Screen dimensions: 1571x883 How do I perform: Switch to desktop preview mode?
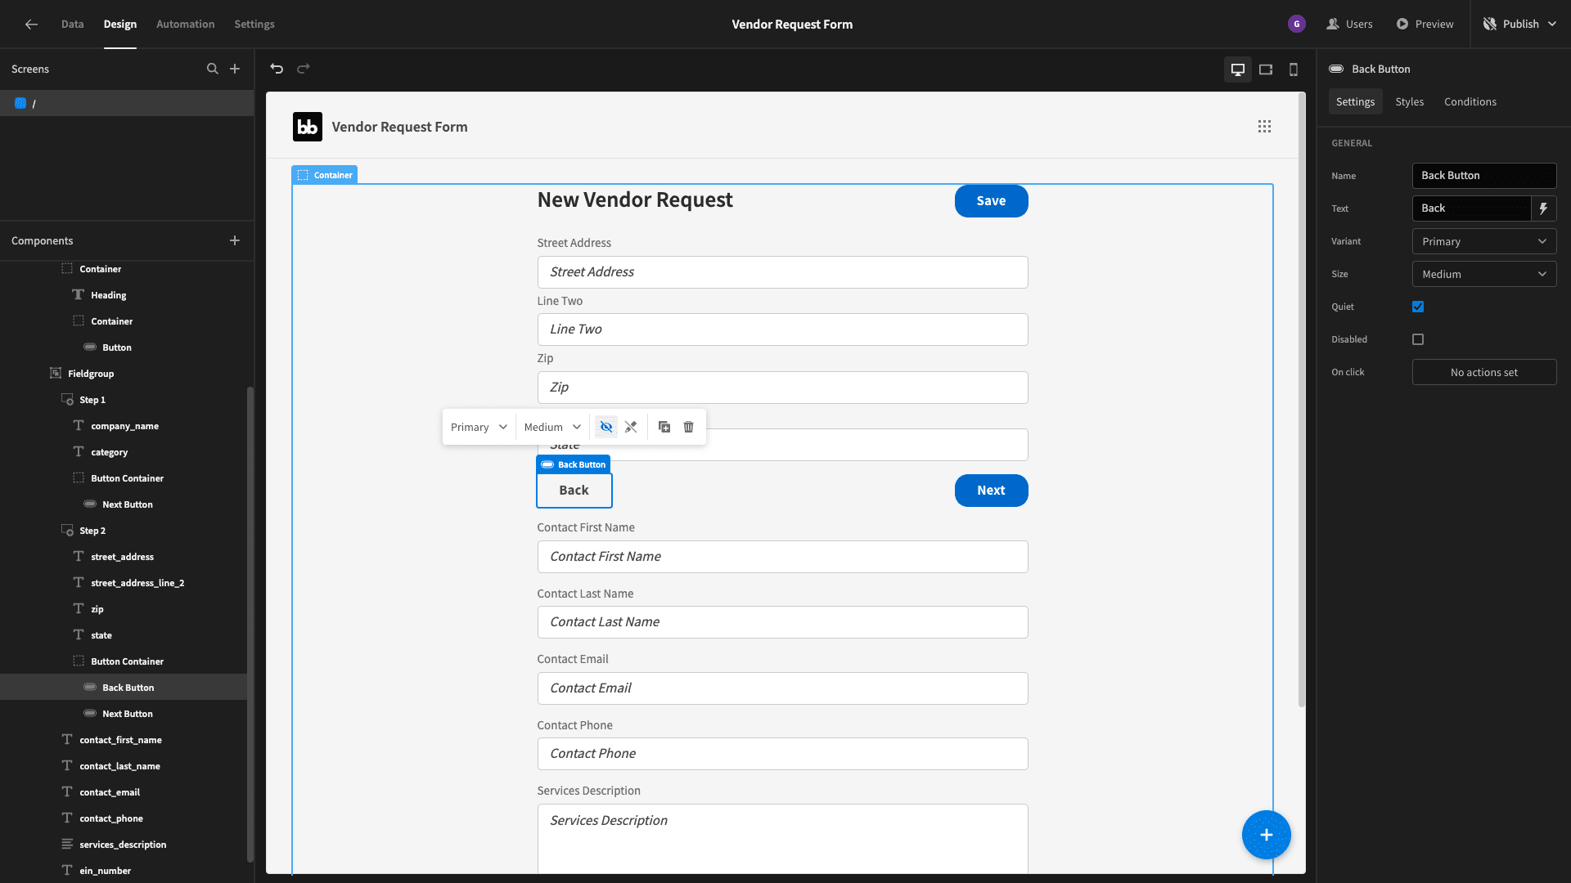[x=1238, y=69]
